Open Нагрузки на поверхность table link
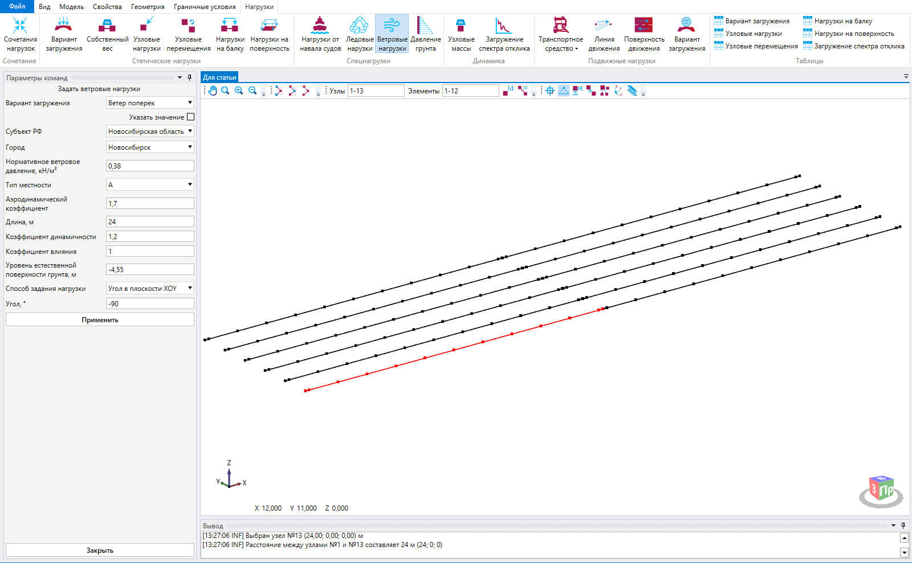This screenshot has width=912, height=563. (x=848, y=34)
